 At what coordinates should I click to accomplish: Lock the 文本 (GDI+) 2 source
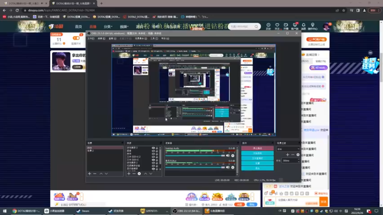(x=157, y=157)
